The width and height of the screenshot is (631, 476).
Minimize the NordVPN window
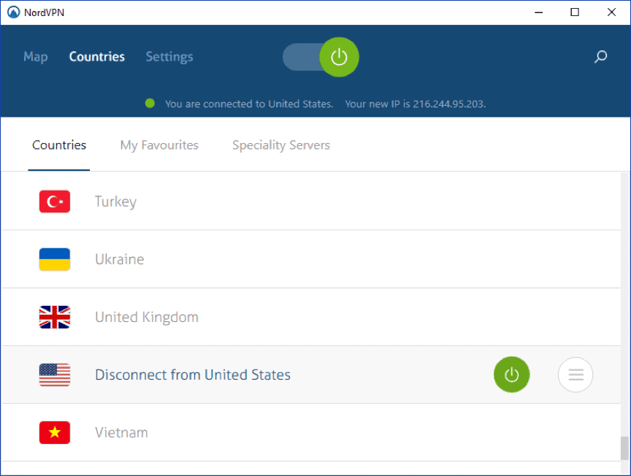[538, 12]
